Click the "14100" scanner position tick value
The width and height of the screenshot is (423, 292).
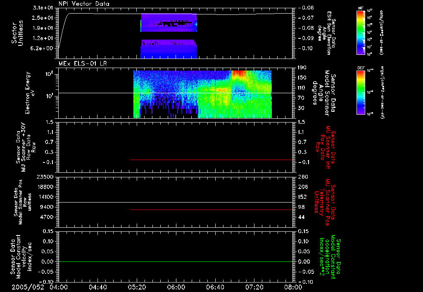click(45, 197)
